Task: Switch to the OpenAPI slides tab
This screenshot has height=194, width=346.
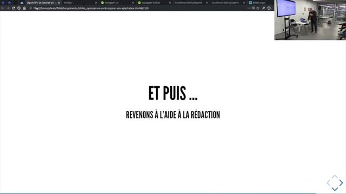Action: point(41,3)
